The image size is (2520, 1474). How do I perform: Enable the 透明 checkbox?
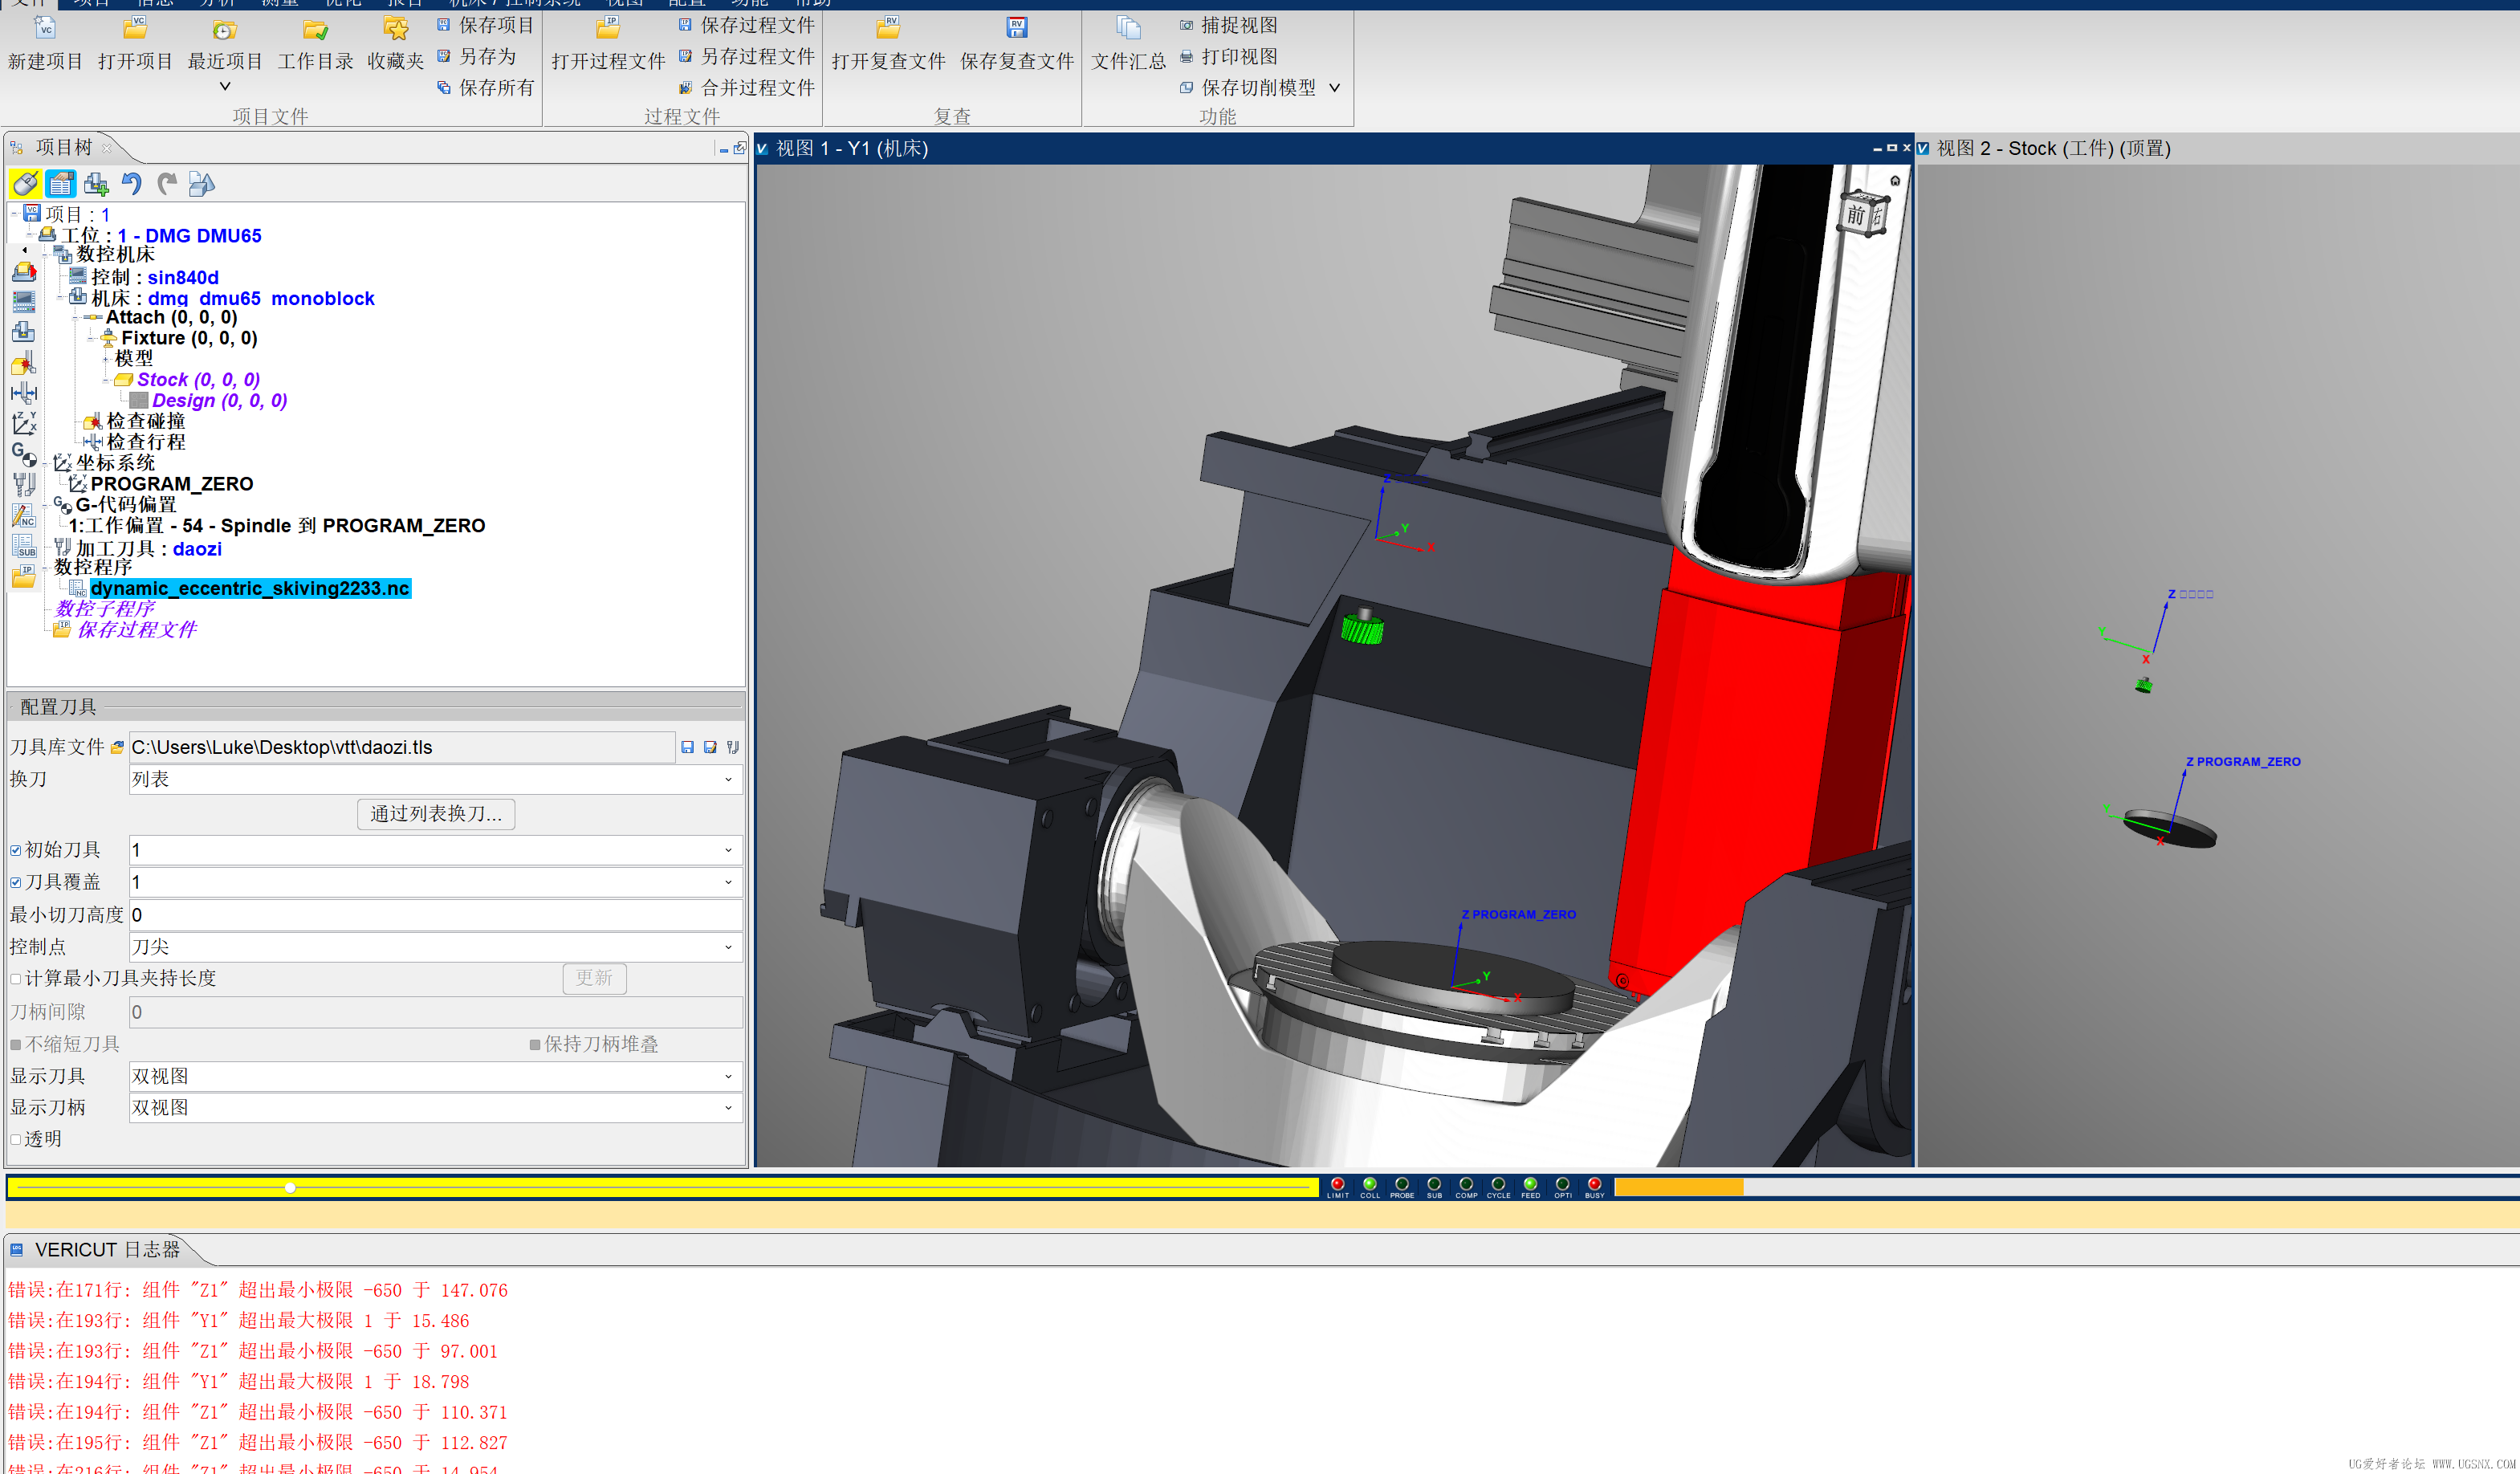tap(16, 1139)
